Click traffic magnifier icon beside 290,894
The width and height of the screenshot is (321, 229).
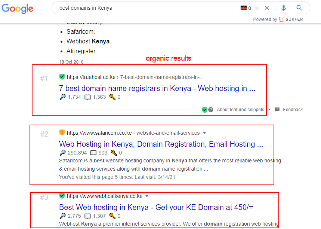62,153
